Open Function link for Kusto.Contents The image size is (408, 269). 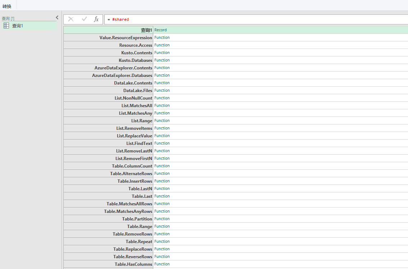[x=162, y=53]
